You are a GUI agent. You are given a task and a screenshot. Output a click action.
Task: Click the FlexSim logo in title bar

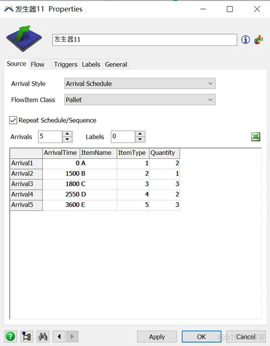(9, 9)
